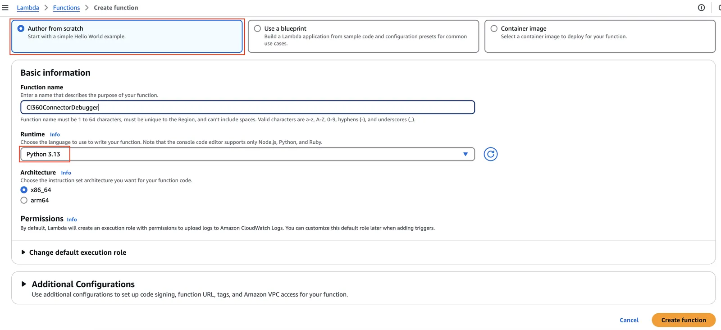The height and width of the screenshot is (330, 721).
Task: Go to Lambda breadcrumb
Action: tap(28, 8)
